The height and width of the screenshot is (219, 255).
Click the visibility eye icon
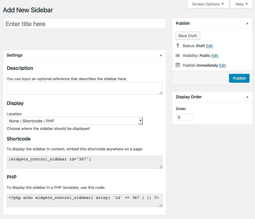pos(178,55)
